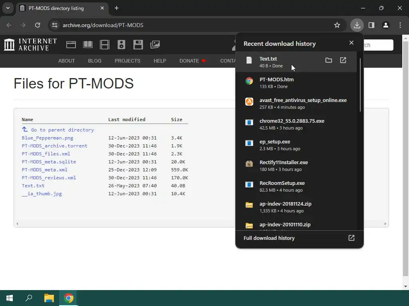Open the PT-MODS_reviews.xml link
Viewport: 409px width, 306px height.
pos(49,178)
